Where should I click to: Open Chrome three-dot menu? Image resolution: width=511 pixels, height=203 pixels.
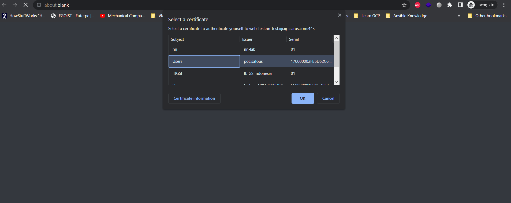click(504, 5)
